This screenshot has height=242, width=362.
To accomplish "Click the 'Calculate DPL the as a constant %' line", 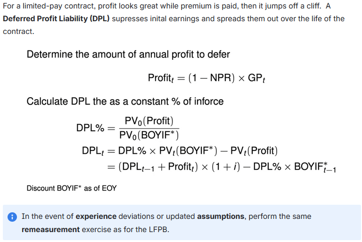I will [125, 101].
